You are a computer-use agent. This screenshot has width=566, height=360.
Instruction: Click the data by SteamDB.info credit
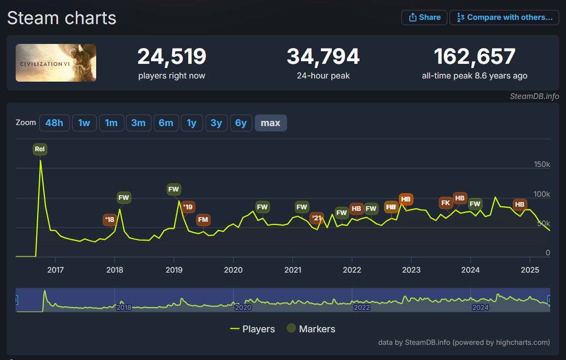pos(464,342)
